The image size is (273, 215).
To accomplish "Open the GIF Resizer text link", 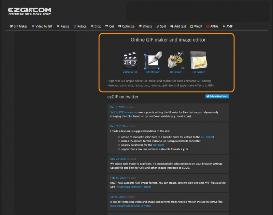I will point(153,72).
